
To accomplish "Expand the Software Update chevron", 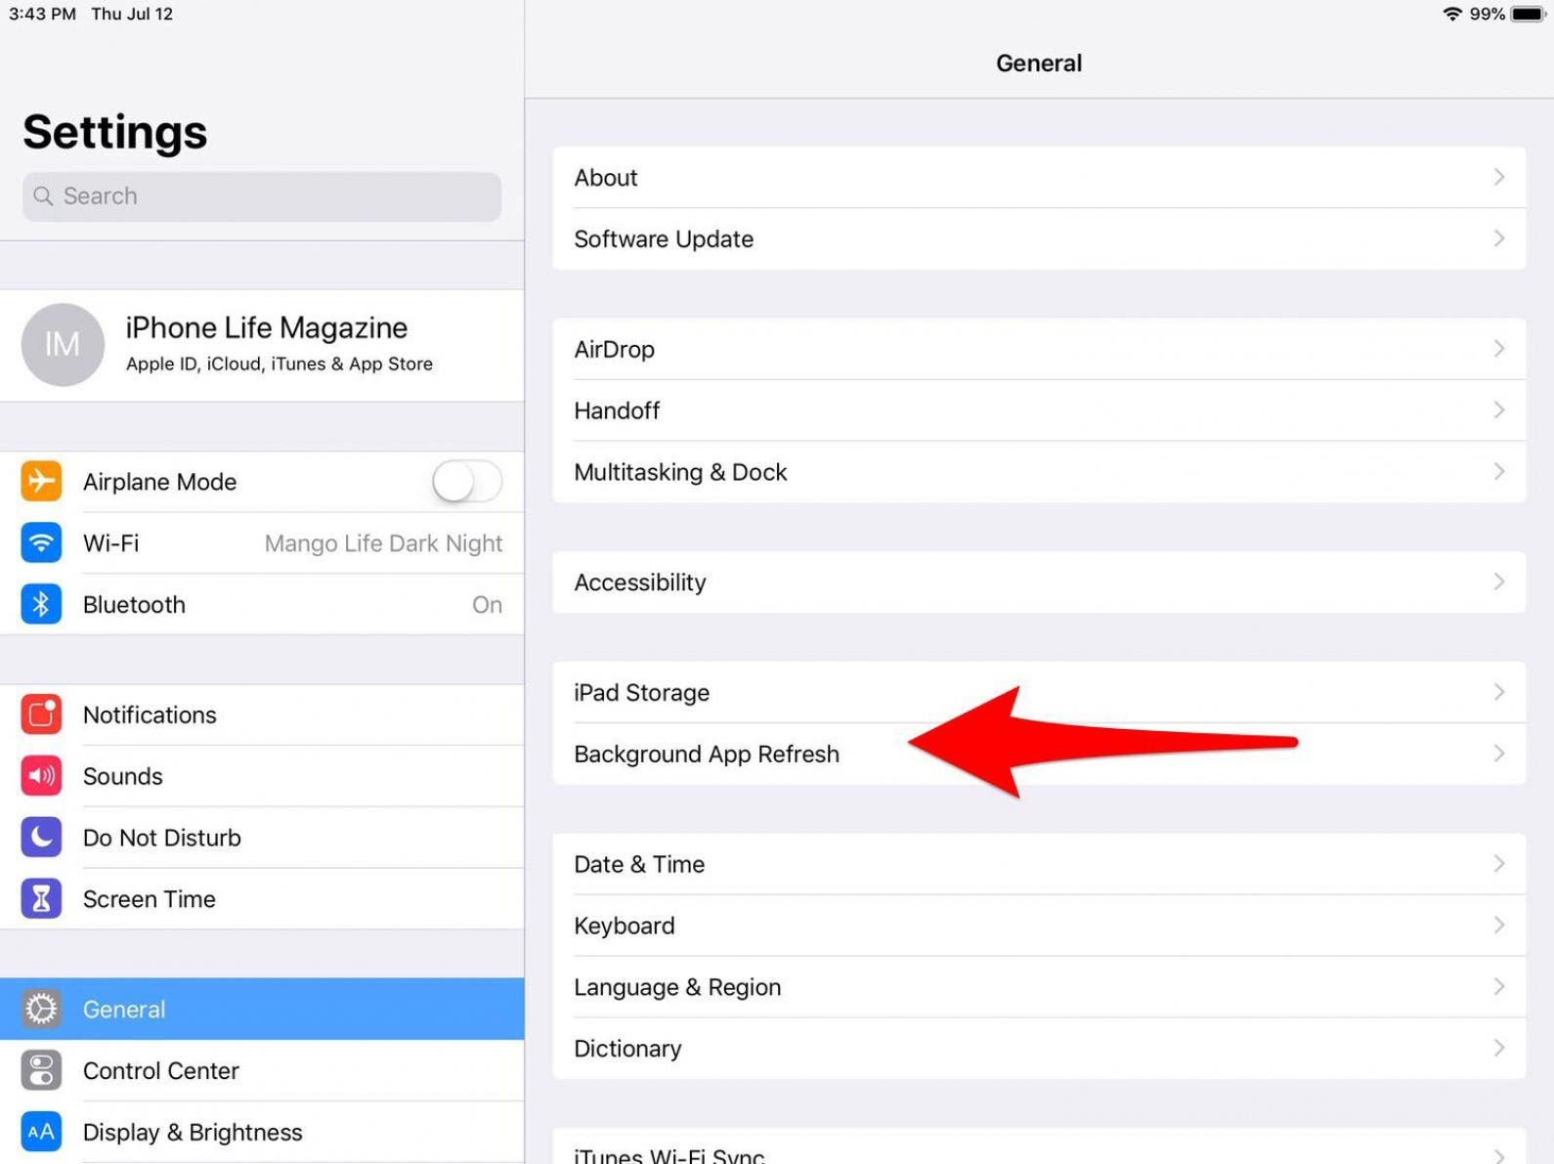I will [1498, 238].
